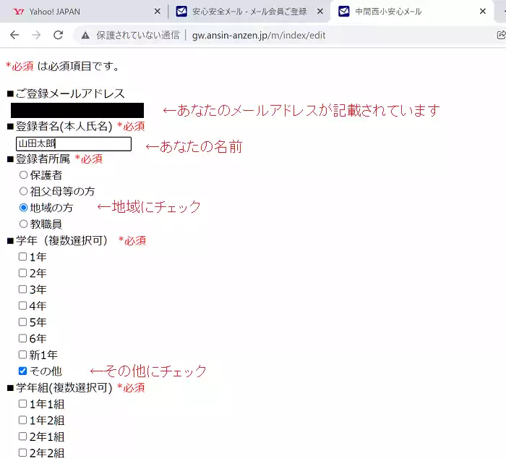Viewport: 506px width, 459px height.
Task: Select the 教職員 radio button
Action: click(x=23, y=224)
